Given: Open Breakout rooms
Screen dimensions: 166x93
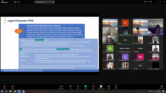Looking at the screenshot, I should pos(101,87).
